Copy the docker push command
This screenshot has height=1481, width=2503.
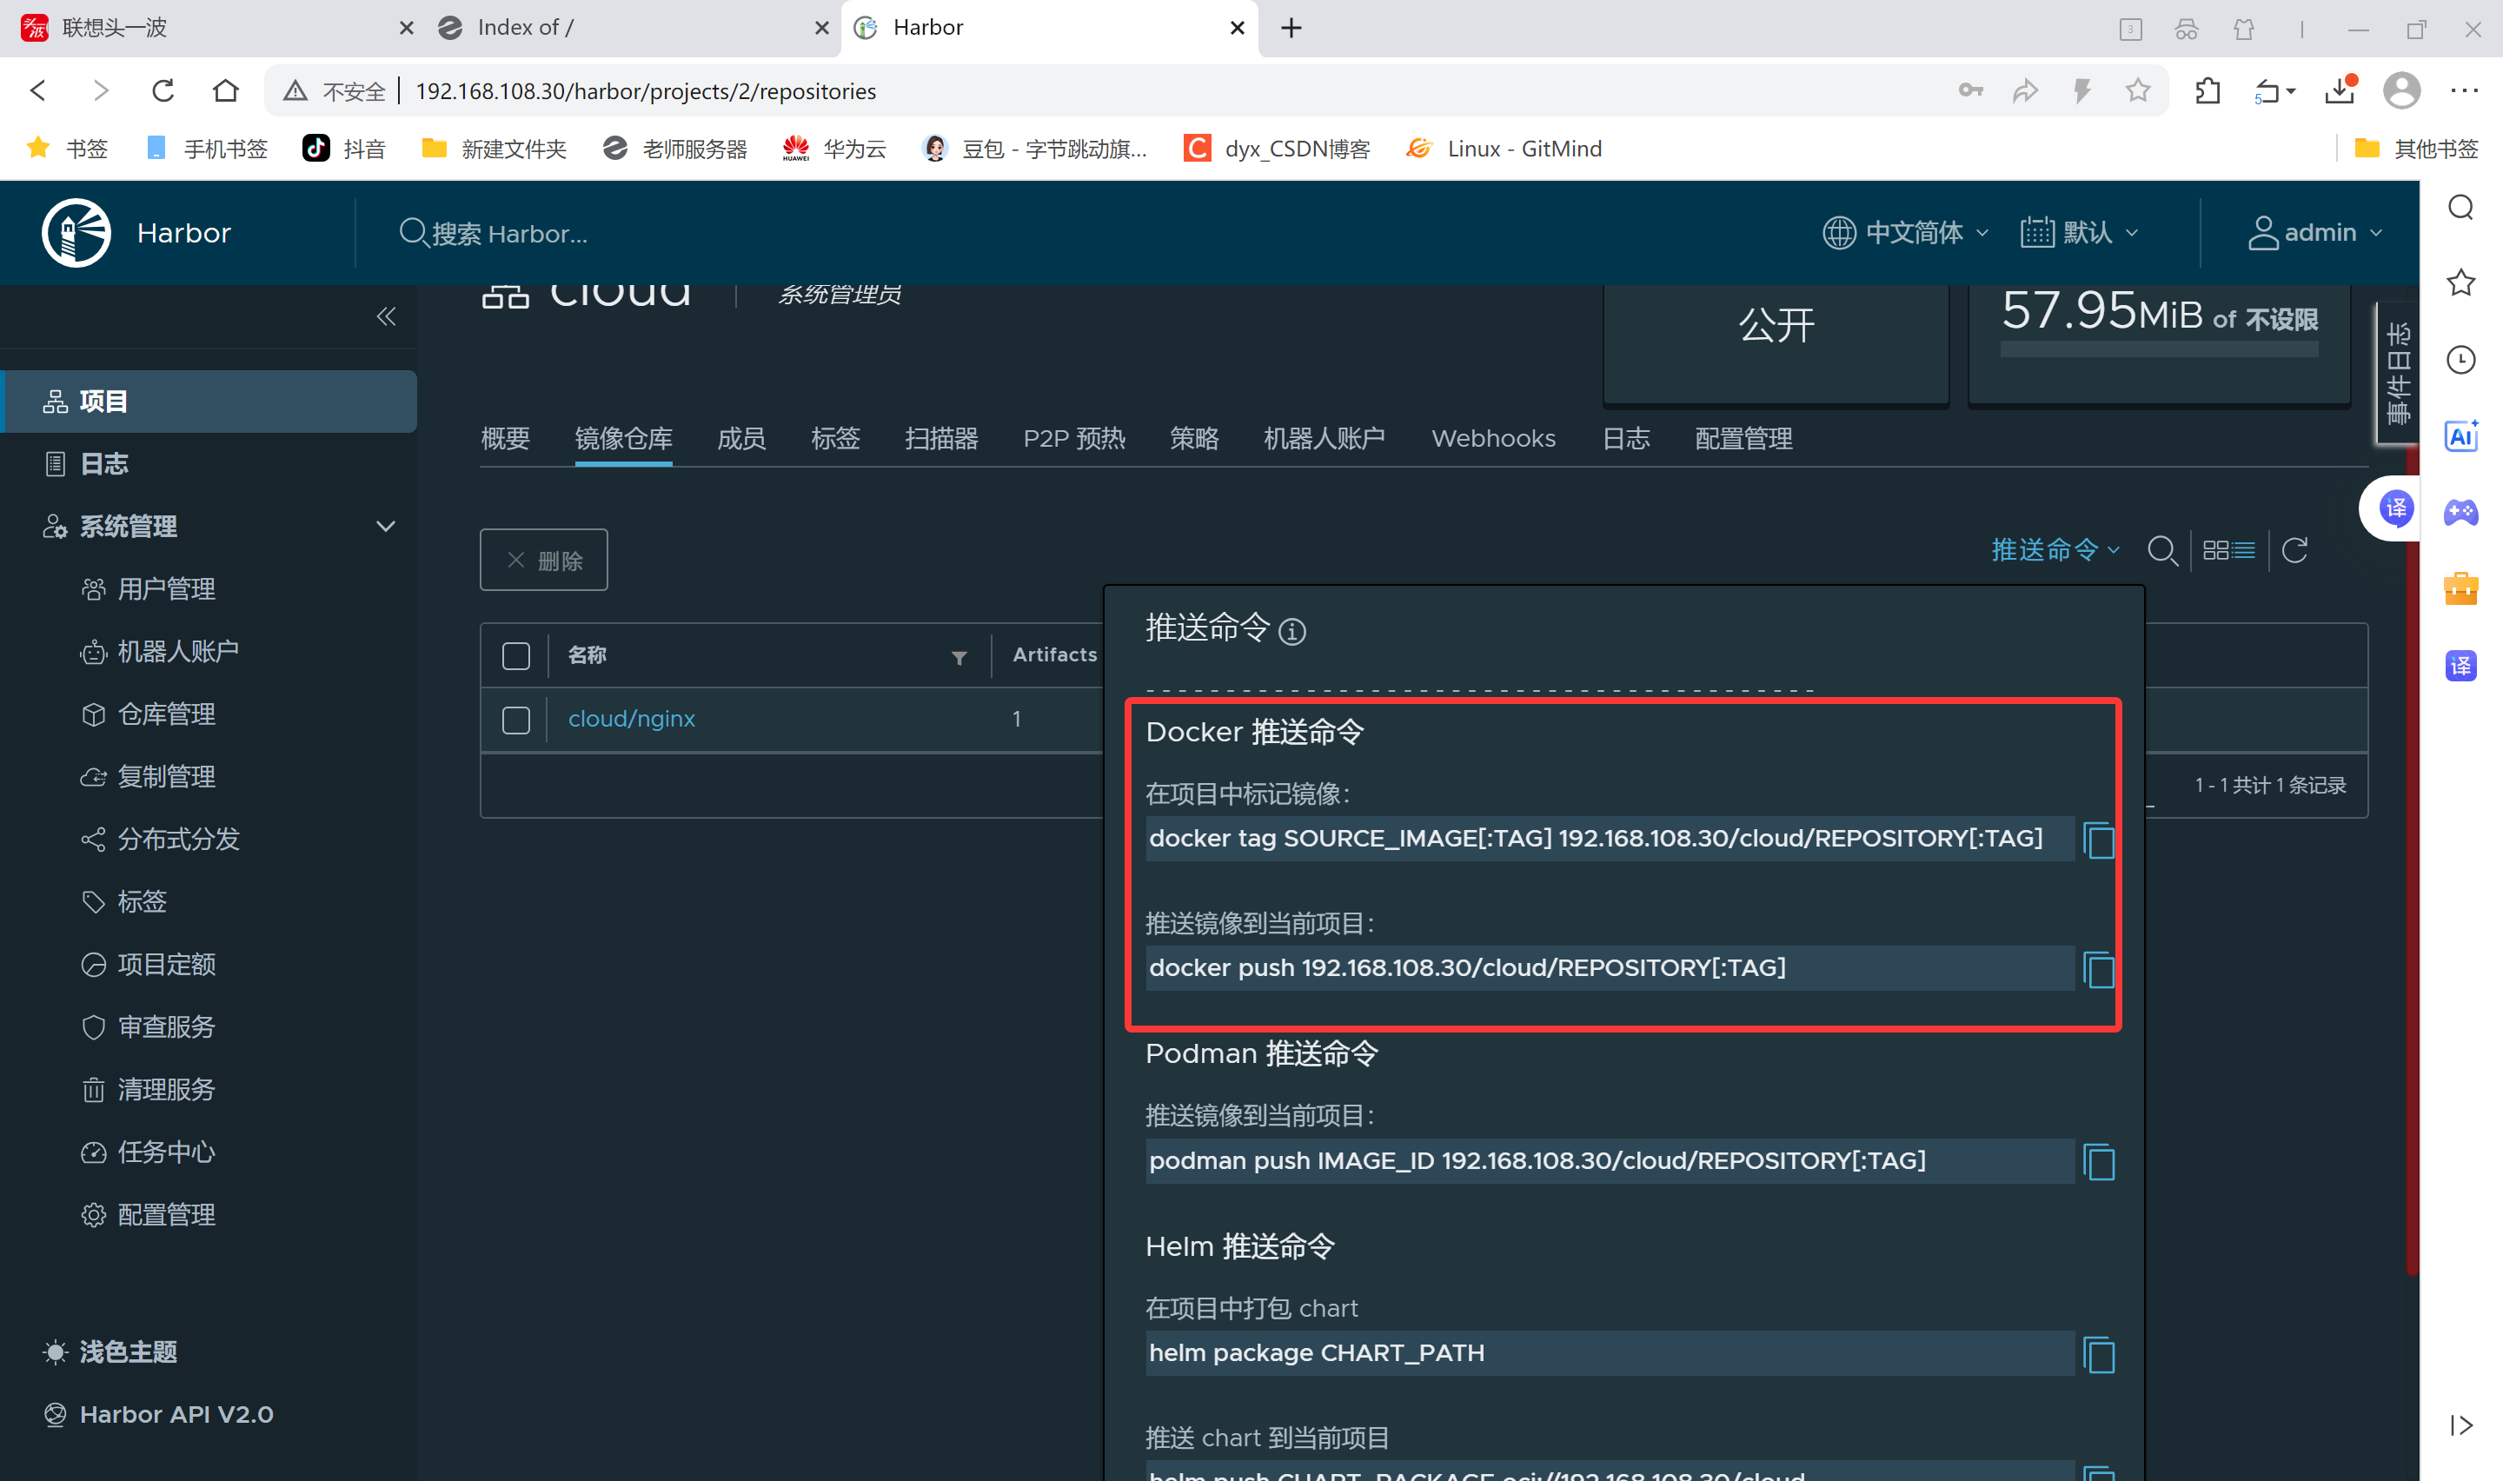click(x=2098, y=970)
